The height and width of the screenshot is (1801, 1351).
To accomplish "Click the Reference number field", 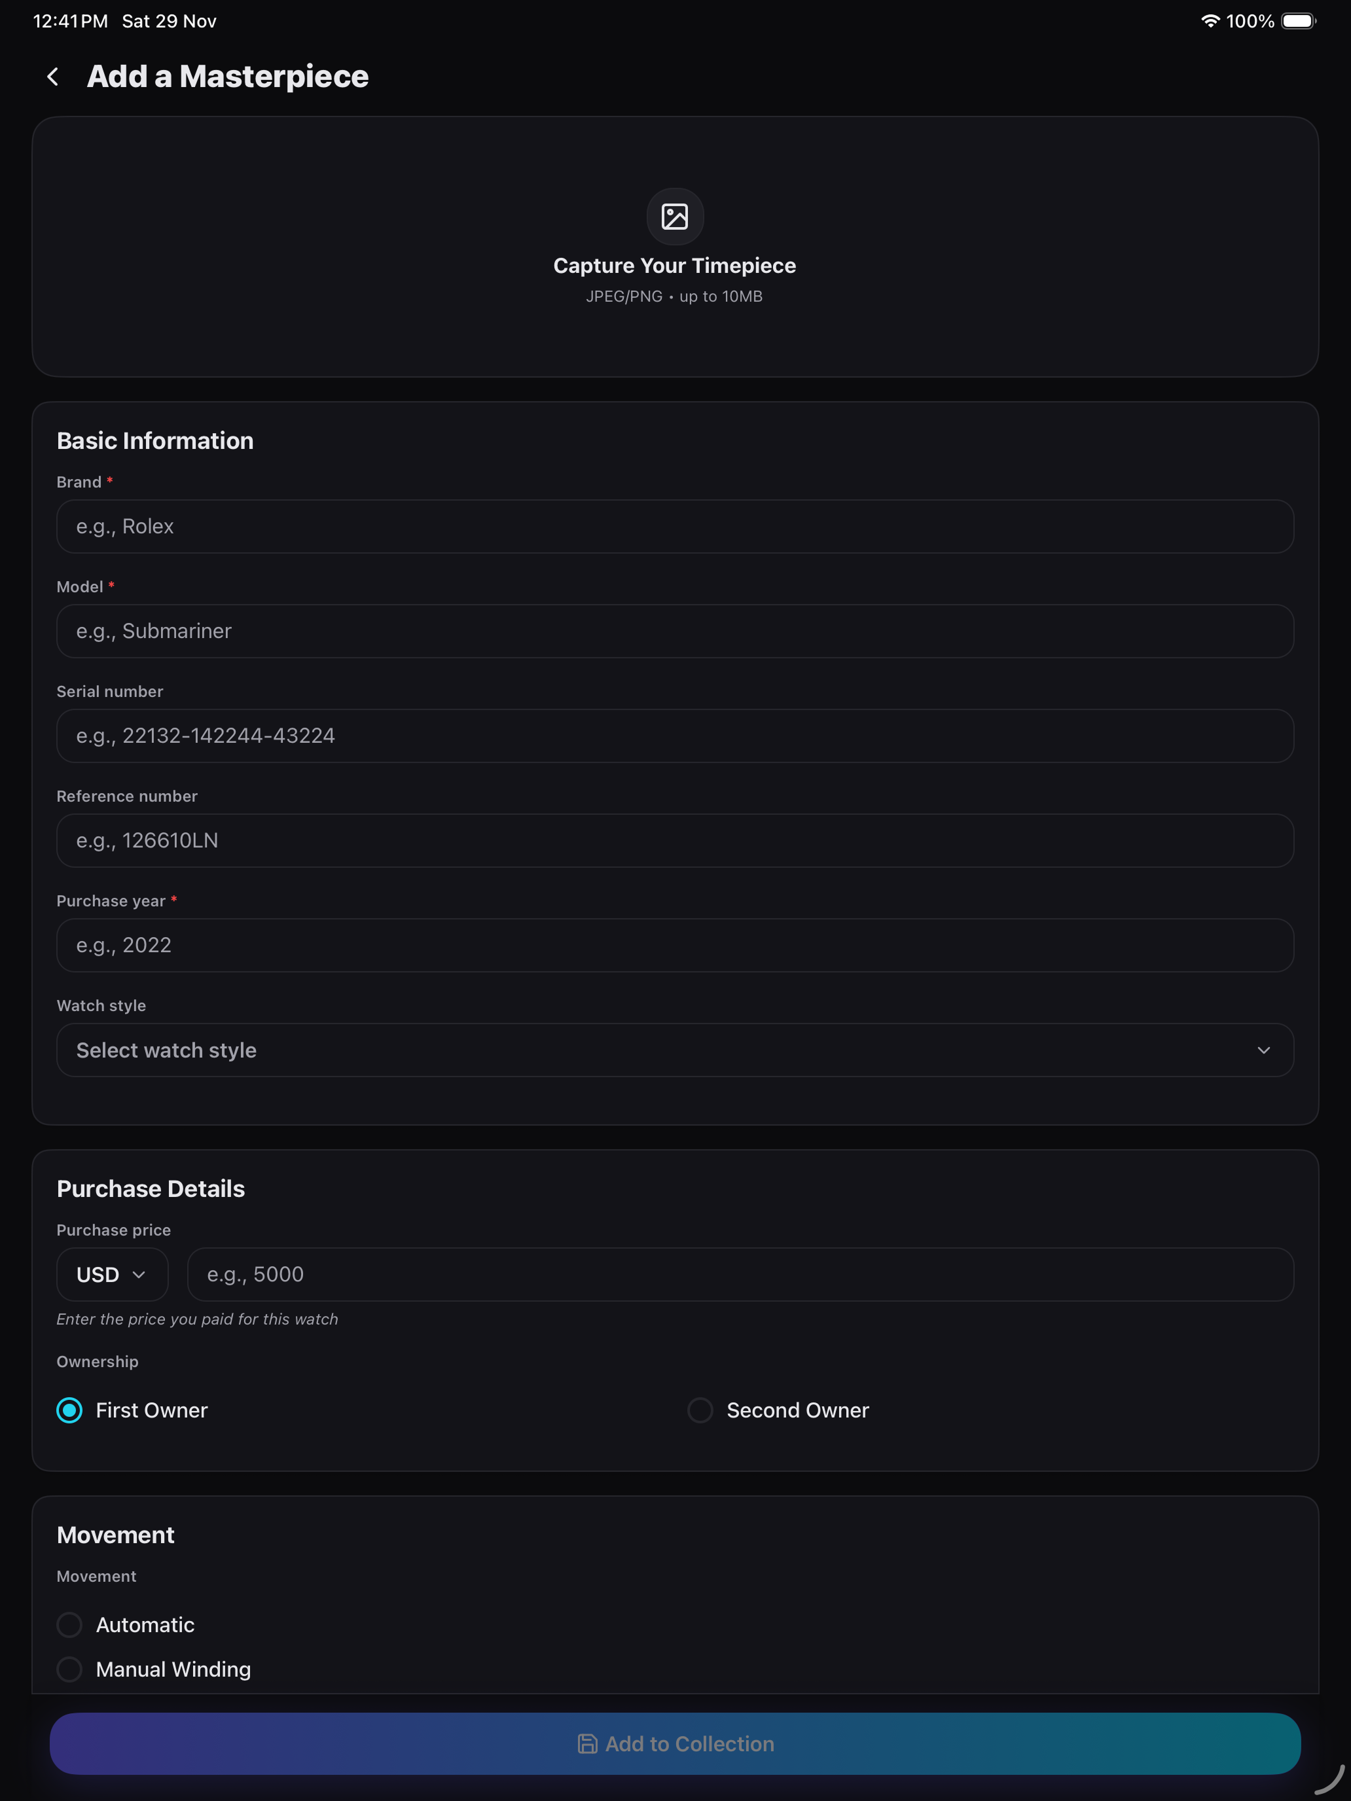I will pos(675,840).
